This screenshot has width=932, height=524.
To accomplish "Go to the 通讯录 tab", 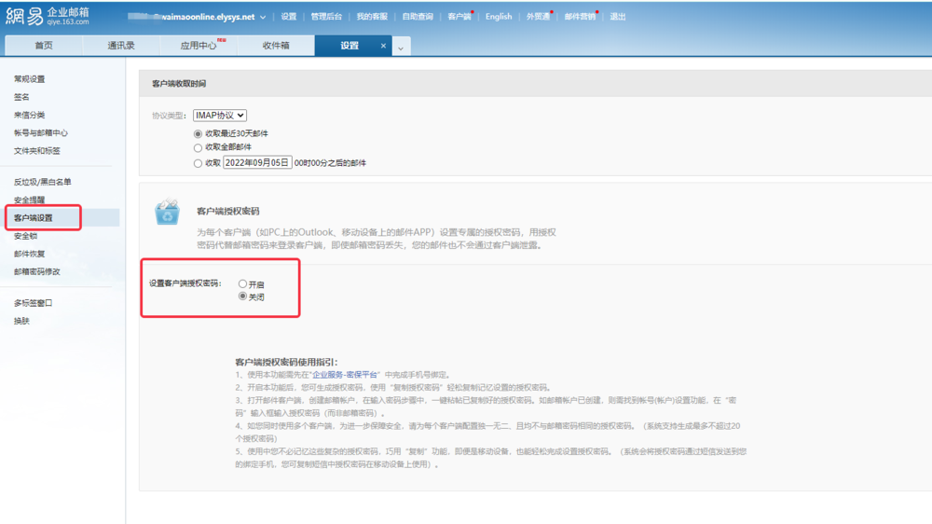I will (x=120, y=46).
